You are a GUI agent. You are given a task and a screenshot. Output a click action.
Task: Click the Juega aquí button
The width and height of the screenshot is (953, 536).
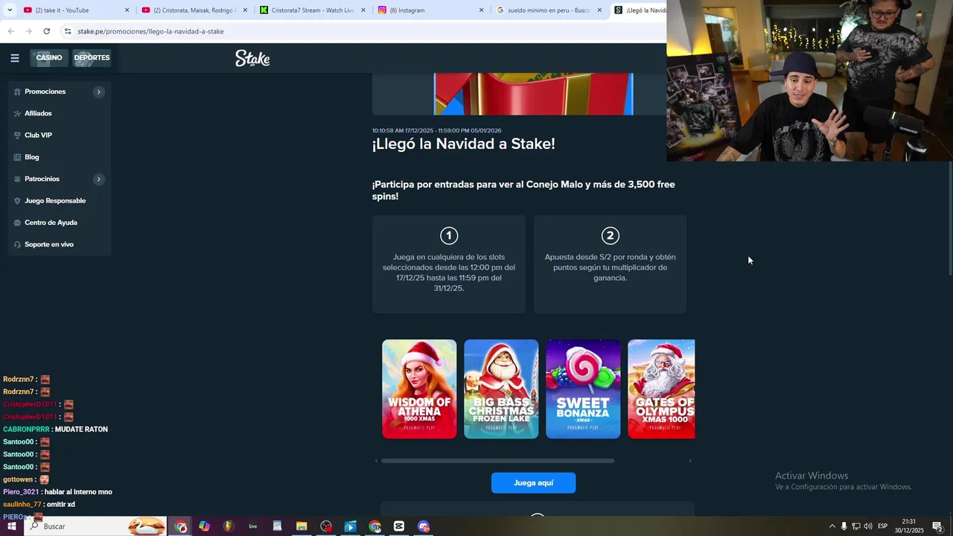tap(533, 482)
